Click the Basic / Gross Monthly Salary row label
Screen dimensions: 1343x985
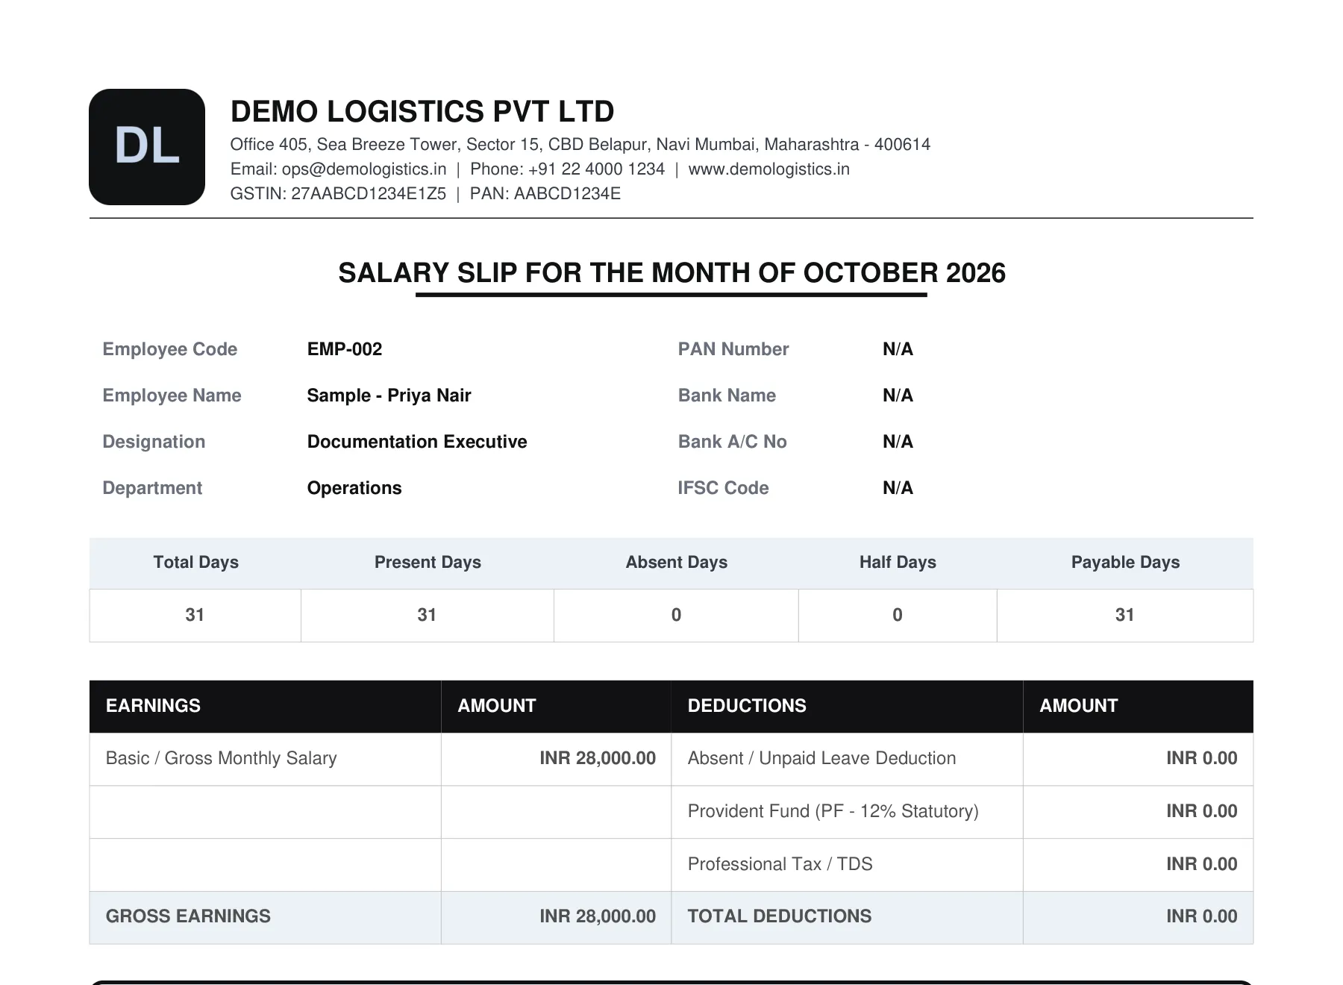pyautogui.click(x=222, y=759)
